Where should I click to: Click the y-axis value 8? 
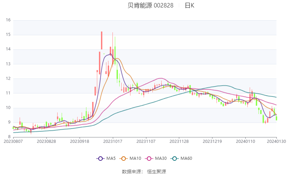[x=9, y=137]
